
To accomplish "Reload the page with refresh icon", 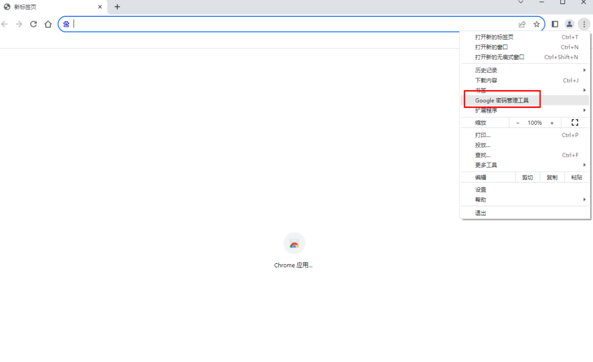I will [33, 24].
